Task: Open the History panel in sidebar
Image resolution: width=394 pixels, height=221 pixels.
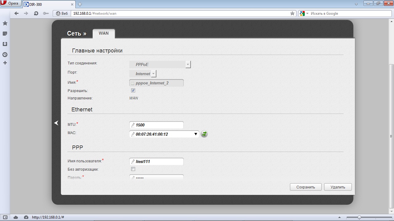Action: (5, 55)
